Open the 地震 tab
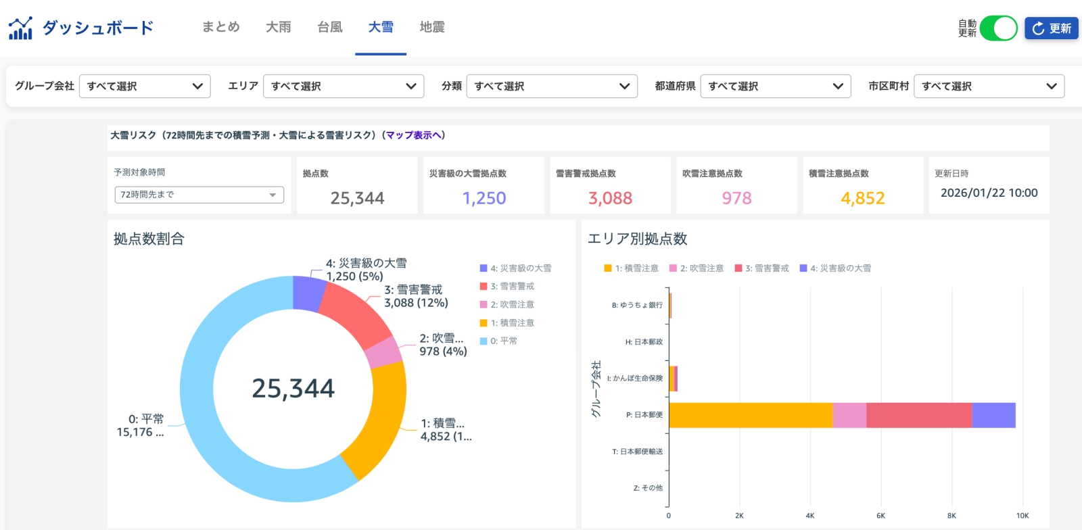The height and width of the screenshot is (530, 1082). 432,27
